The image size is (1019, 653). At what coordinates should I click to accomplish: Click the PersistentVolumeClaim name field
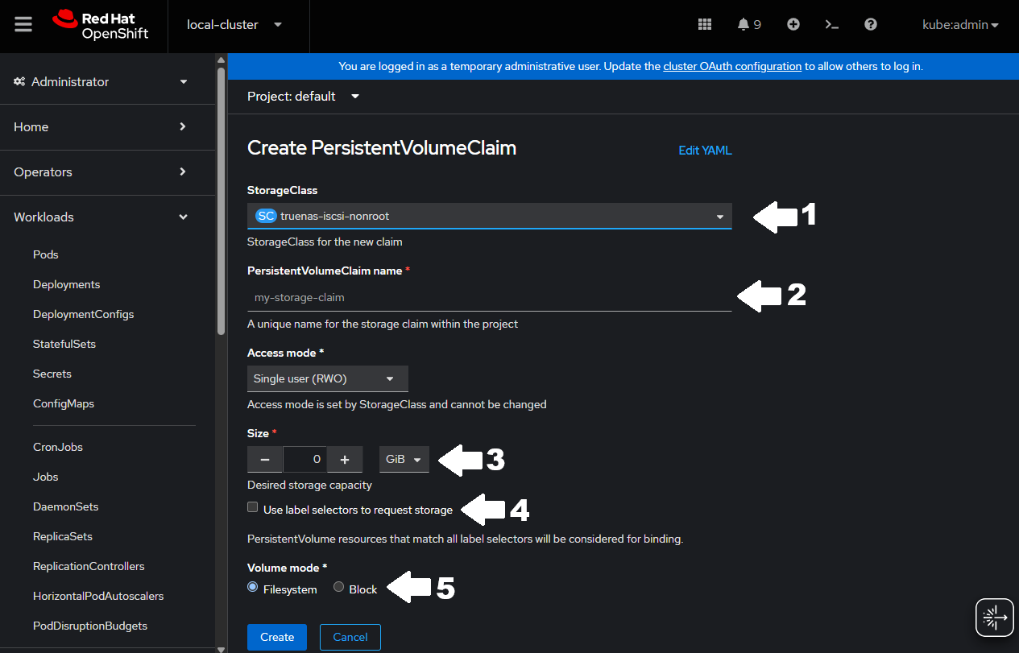click(489, 298)
